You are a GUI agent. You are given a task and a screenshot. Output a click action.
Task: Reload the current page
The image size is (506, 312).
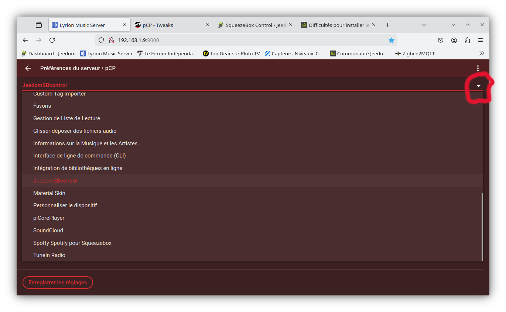click(52, 40)
